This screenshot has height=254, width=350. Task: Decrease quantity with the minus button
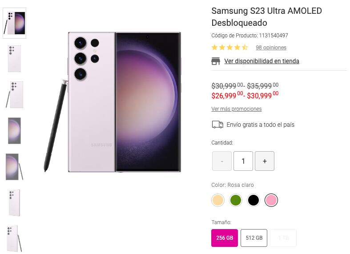[221, 161]
